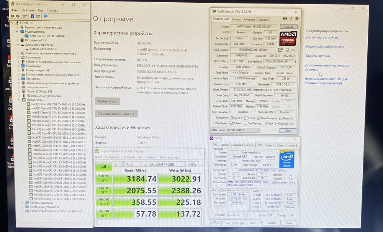Image resolution: width=383 pixels, height=232 pixels.
Task: Toggle the CUDA checkbox in GPU-Z
Action: (246, 118)
